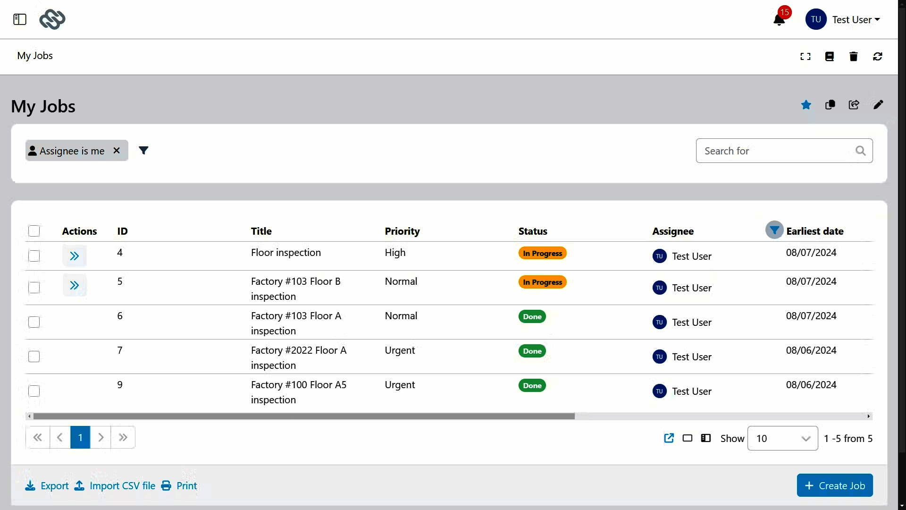Sort by the Priority column header
Image resolution: width=906 pixels, height=510 pixels.
[402, 231]
